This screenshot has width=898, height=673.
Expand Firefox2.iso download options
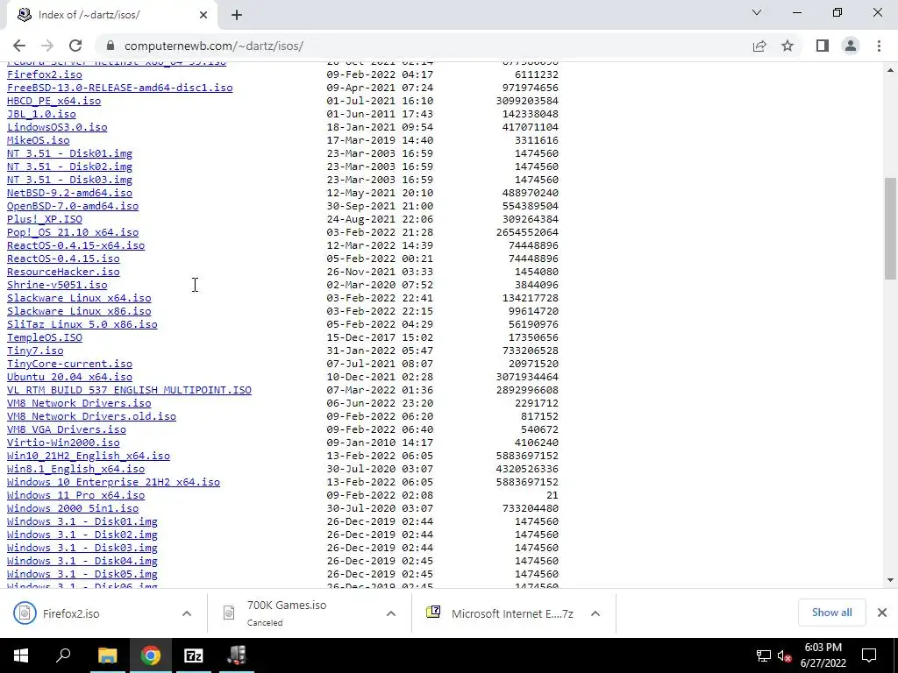pos(187,613)
